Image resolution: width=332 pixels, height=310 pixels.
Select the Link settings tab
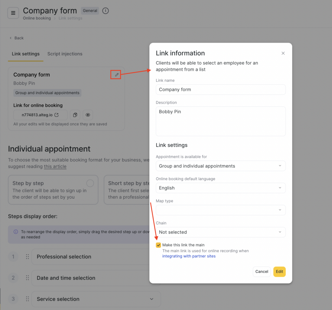click(x=26, y=54)
